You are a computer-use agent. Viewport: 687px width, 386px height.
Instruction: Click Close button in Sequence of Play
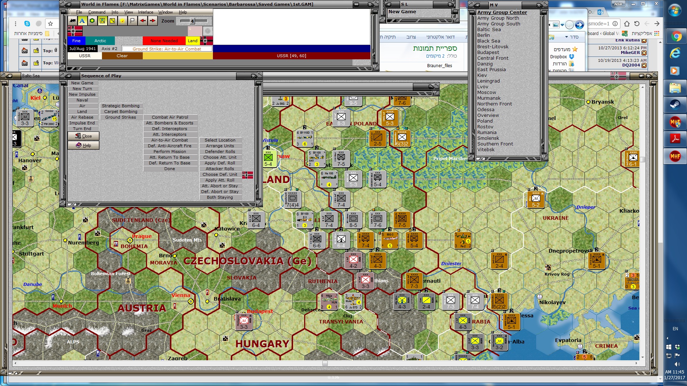pyautogui.click(x=83, y=136)
